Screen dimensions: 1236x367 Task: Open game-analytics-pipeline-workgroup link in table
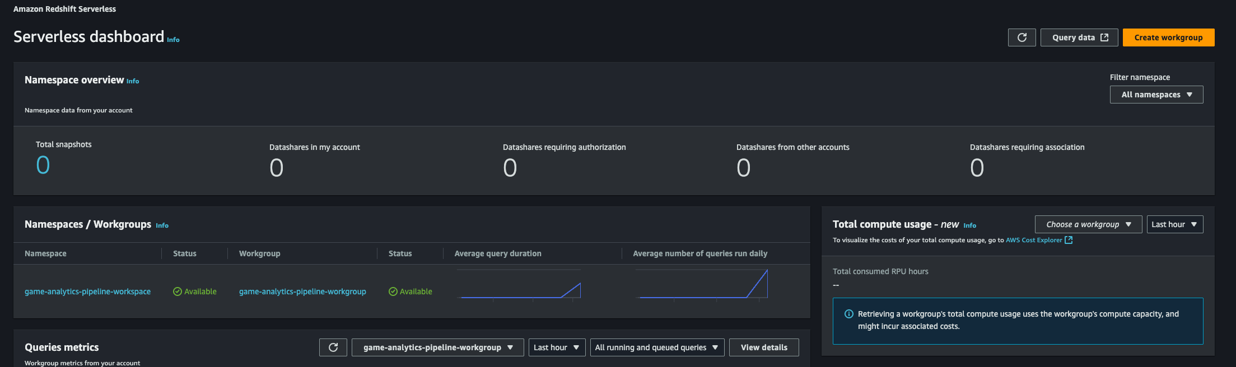tap(302, 291)
